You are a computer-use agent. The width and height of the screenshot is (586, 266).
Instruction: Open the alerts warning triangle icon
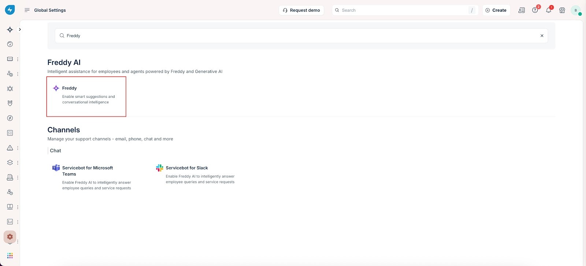10,148
